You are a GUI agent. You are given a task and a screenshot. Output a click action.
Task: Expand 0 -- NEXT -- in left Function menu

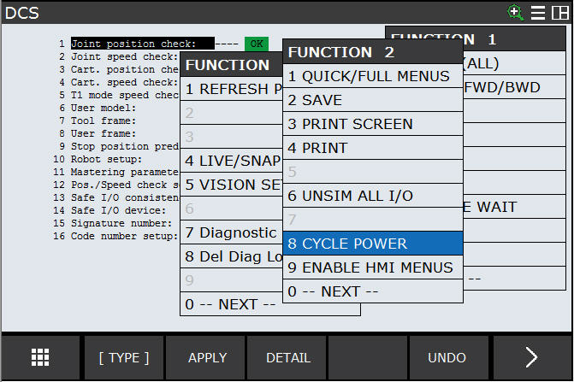point(231,304)
